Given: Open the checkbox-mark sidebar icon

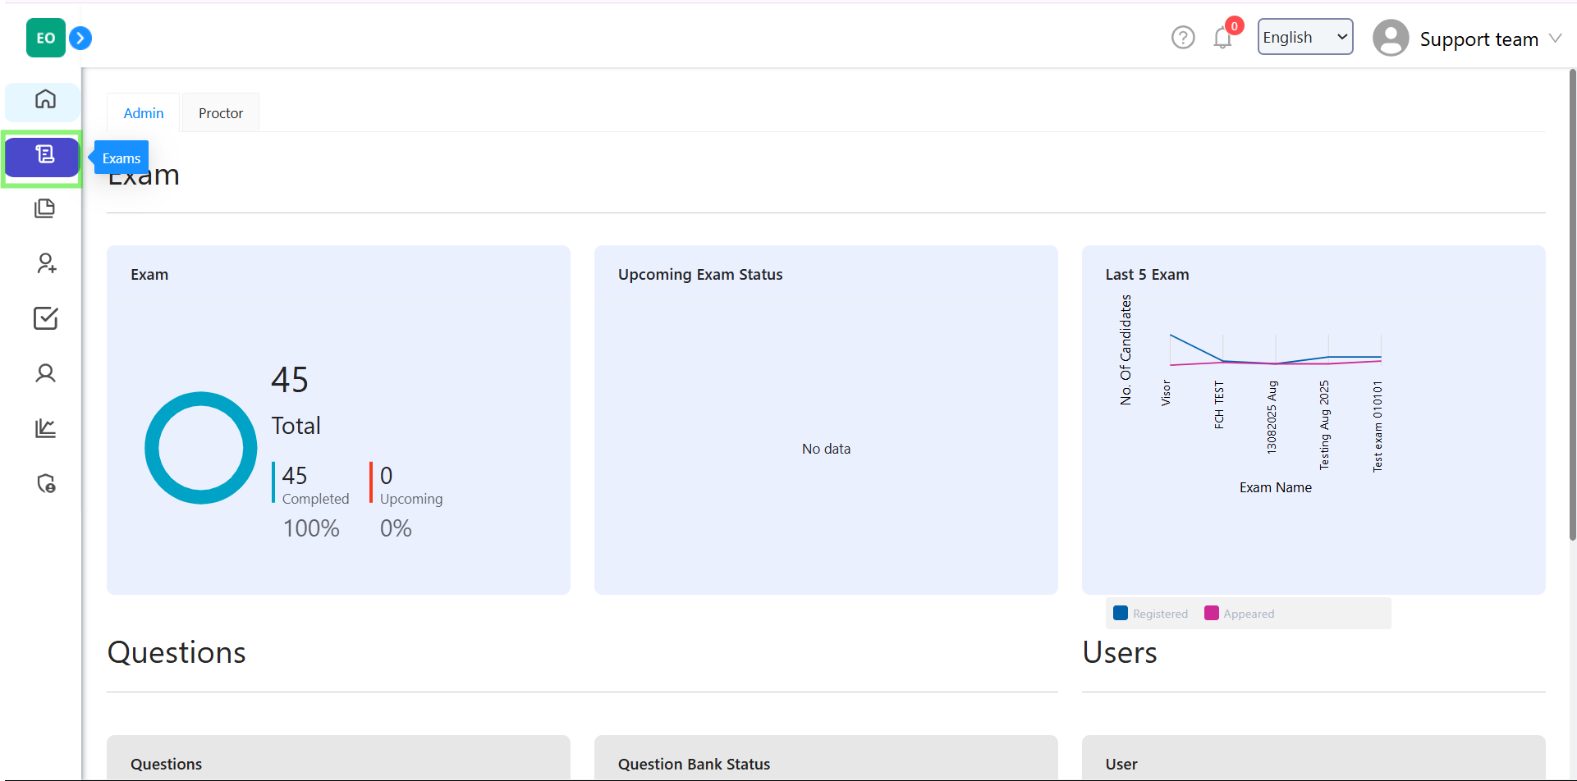Looking at the screenshot, I should 45,318.
